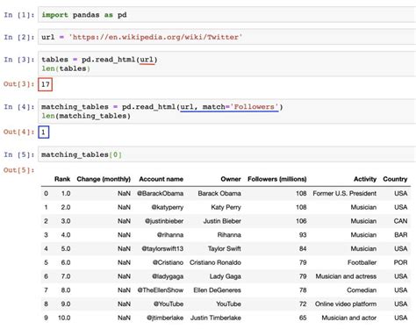This screenshot has width=416, height=329.
Task: Click the 'Barack Obama' owner cell
Action: (219, 193)
